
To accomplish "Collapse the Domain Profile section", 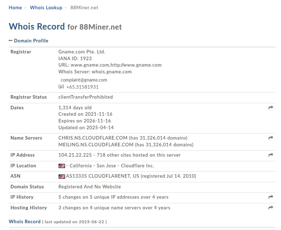I will click(x=28, y=41).
